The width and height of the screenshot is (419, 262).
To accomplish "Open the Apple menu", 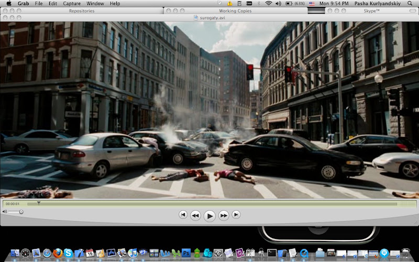I will coord(8,3).
